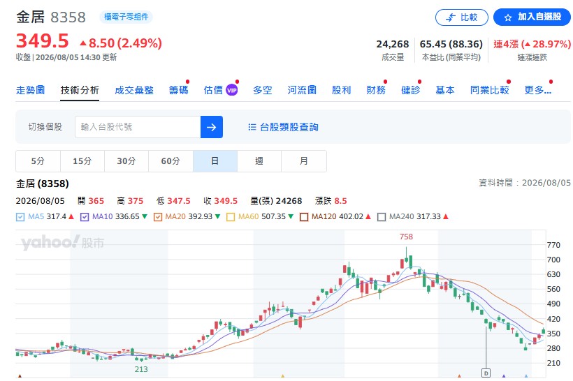Toggle the MA5 checkbox
This screenshot has width=573, height=381.
[x=20, y=217]
